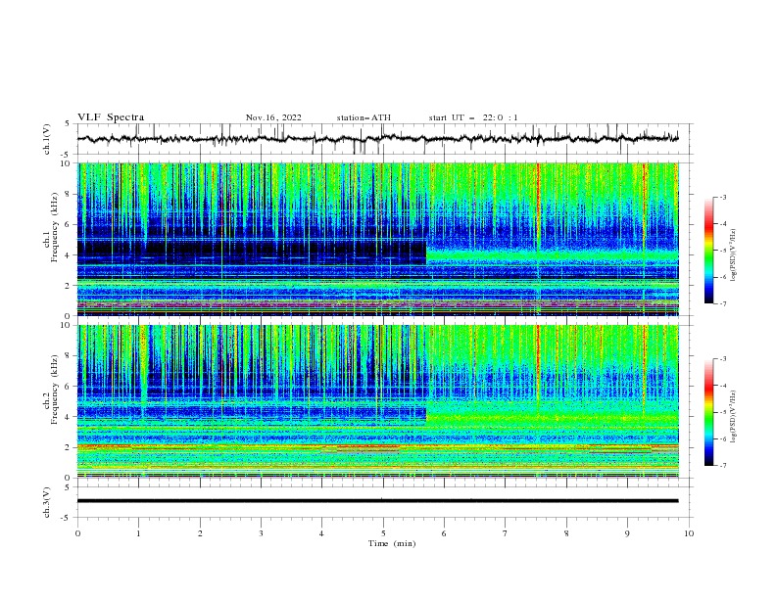776x599 pixels.
Task: Click time axis tick label "5"
Action: pyautogui.click(x=383, y=533)
